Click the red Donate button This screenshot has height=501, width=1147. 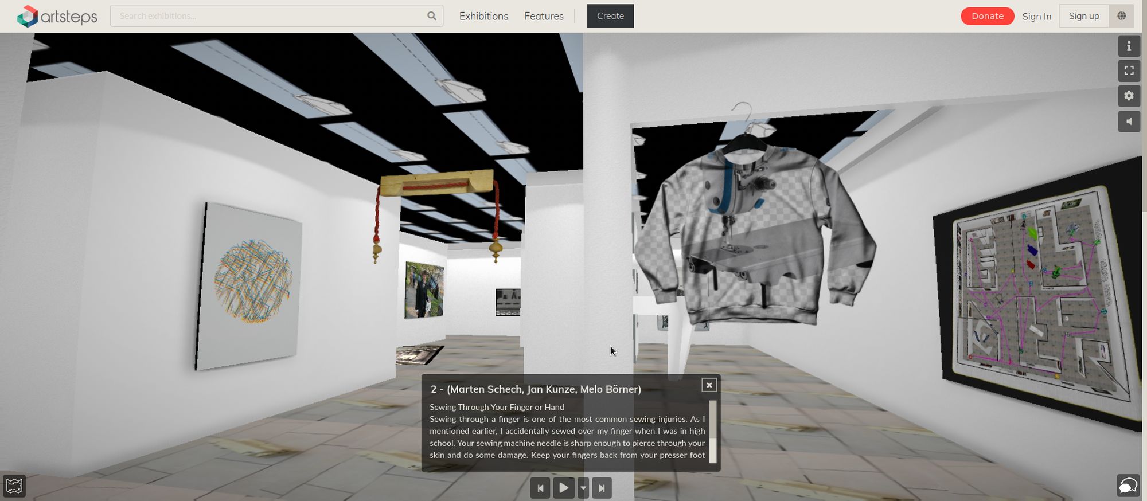point(987,16)
